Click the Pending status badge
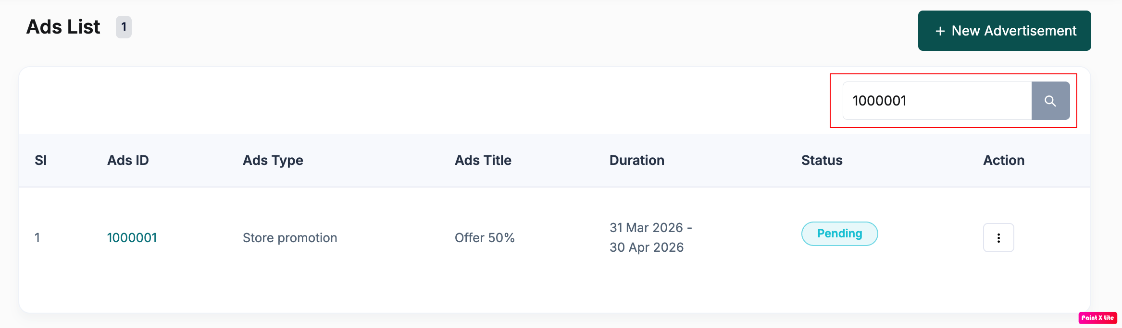This screenshot has height=328, width=1122. [x=839, y=234]
